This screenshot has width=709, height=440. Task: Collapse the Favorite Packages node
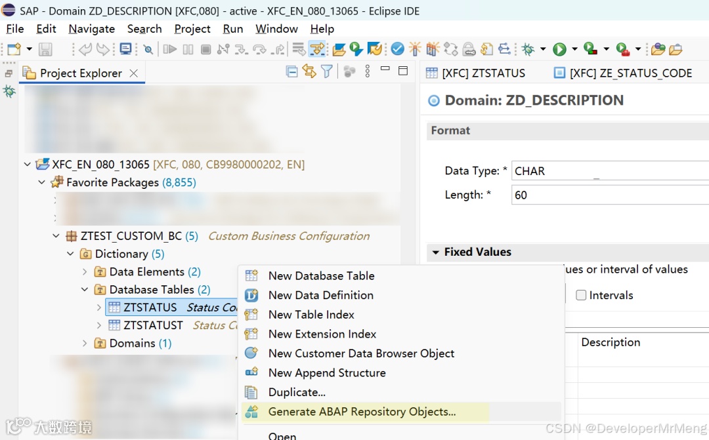(42, 182)
